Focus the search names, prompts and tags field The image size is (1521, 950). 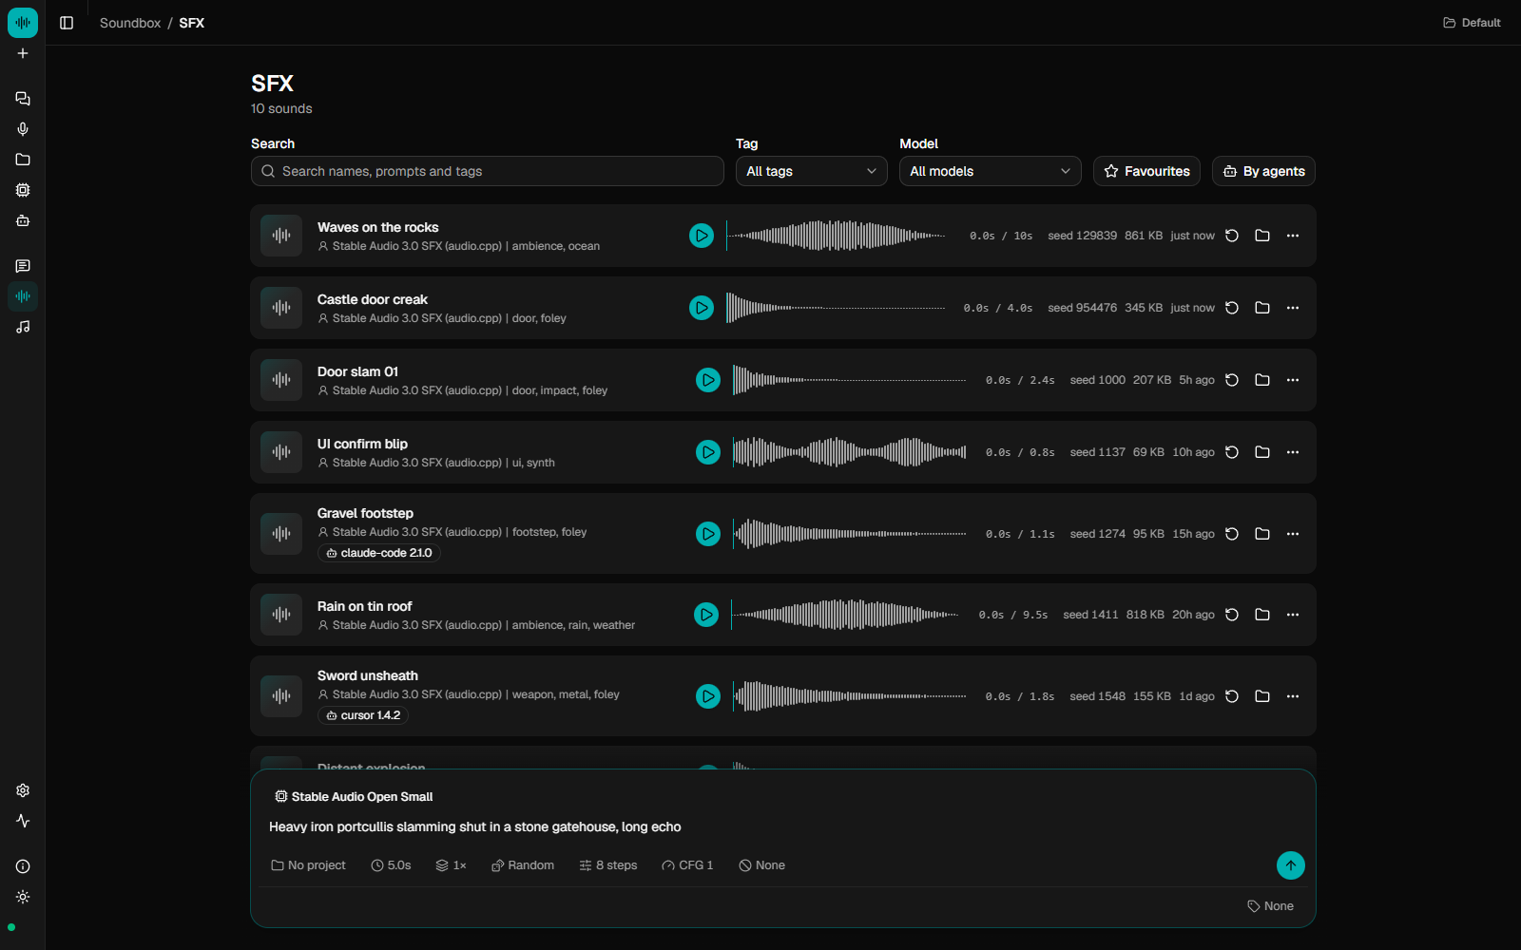pyautogui.click(x=488, y=171)
